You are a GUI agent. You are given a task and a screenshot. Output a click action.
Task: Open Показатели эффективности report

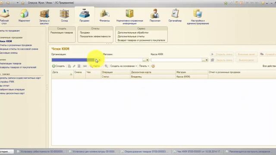(x=95, y=37)
